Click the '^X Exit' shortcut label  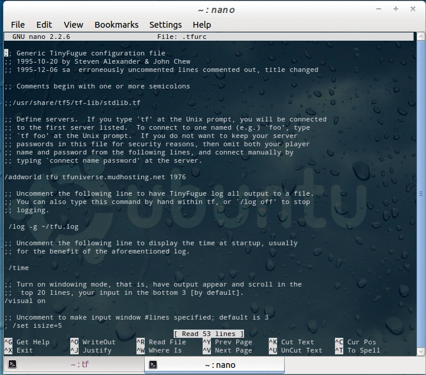coord(18,350)
